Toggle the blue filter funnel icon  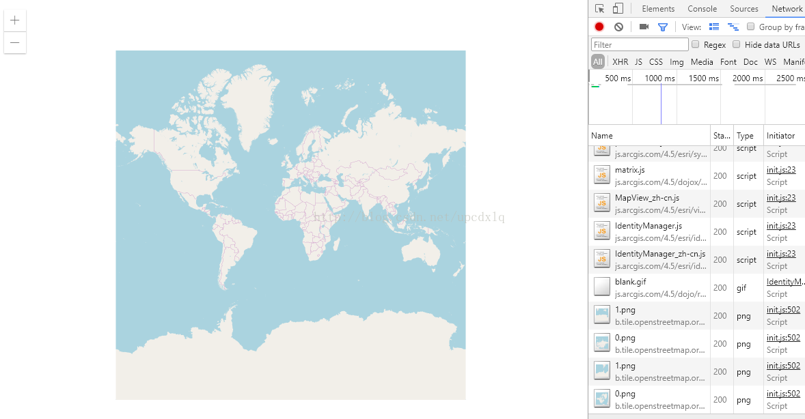pyautogui.click(x=662, y=27)
